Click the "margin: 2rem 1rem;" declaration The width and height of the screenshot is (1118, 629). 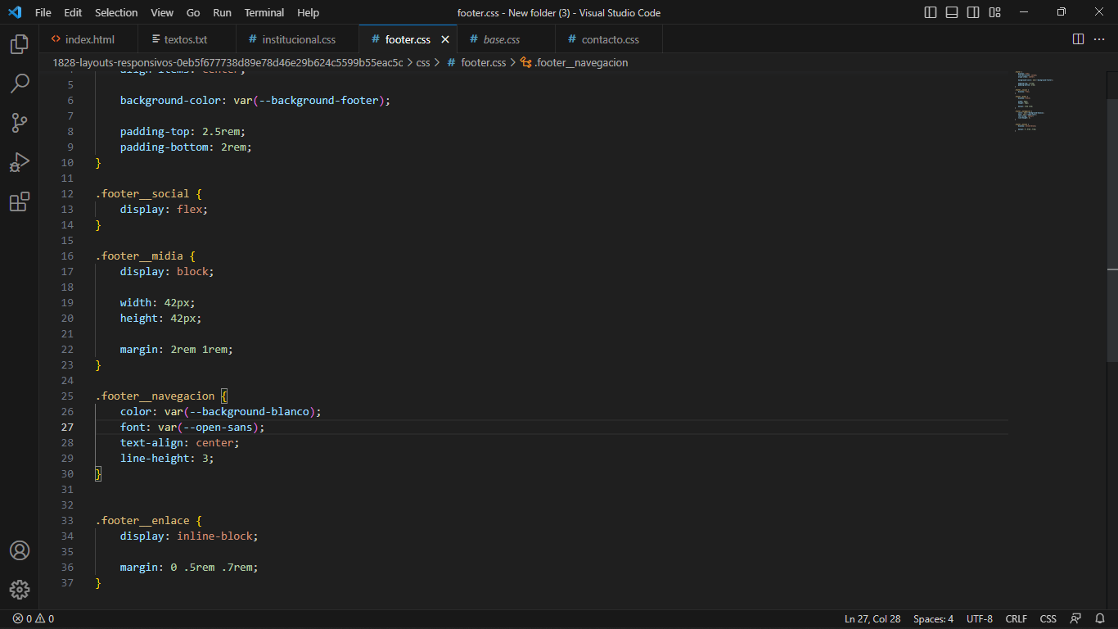[x=177, y=350]
